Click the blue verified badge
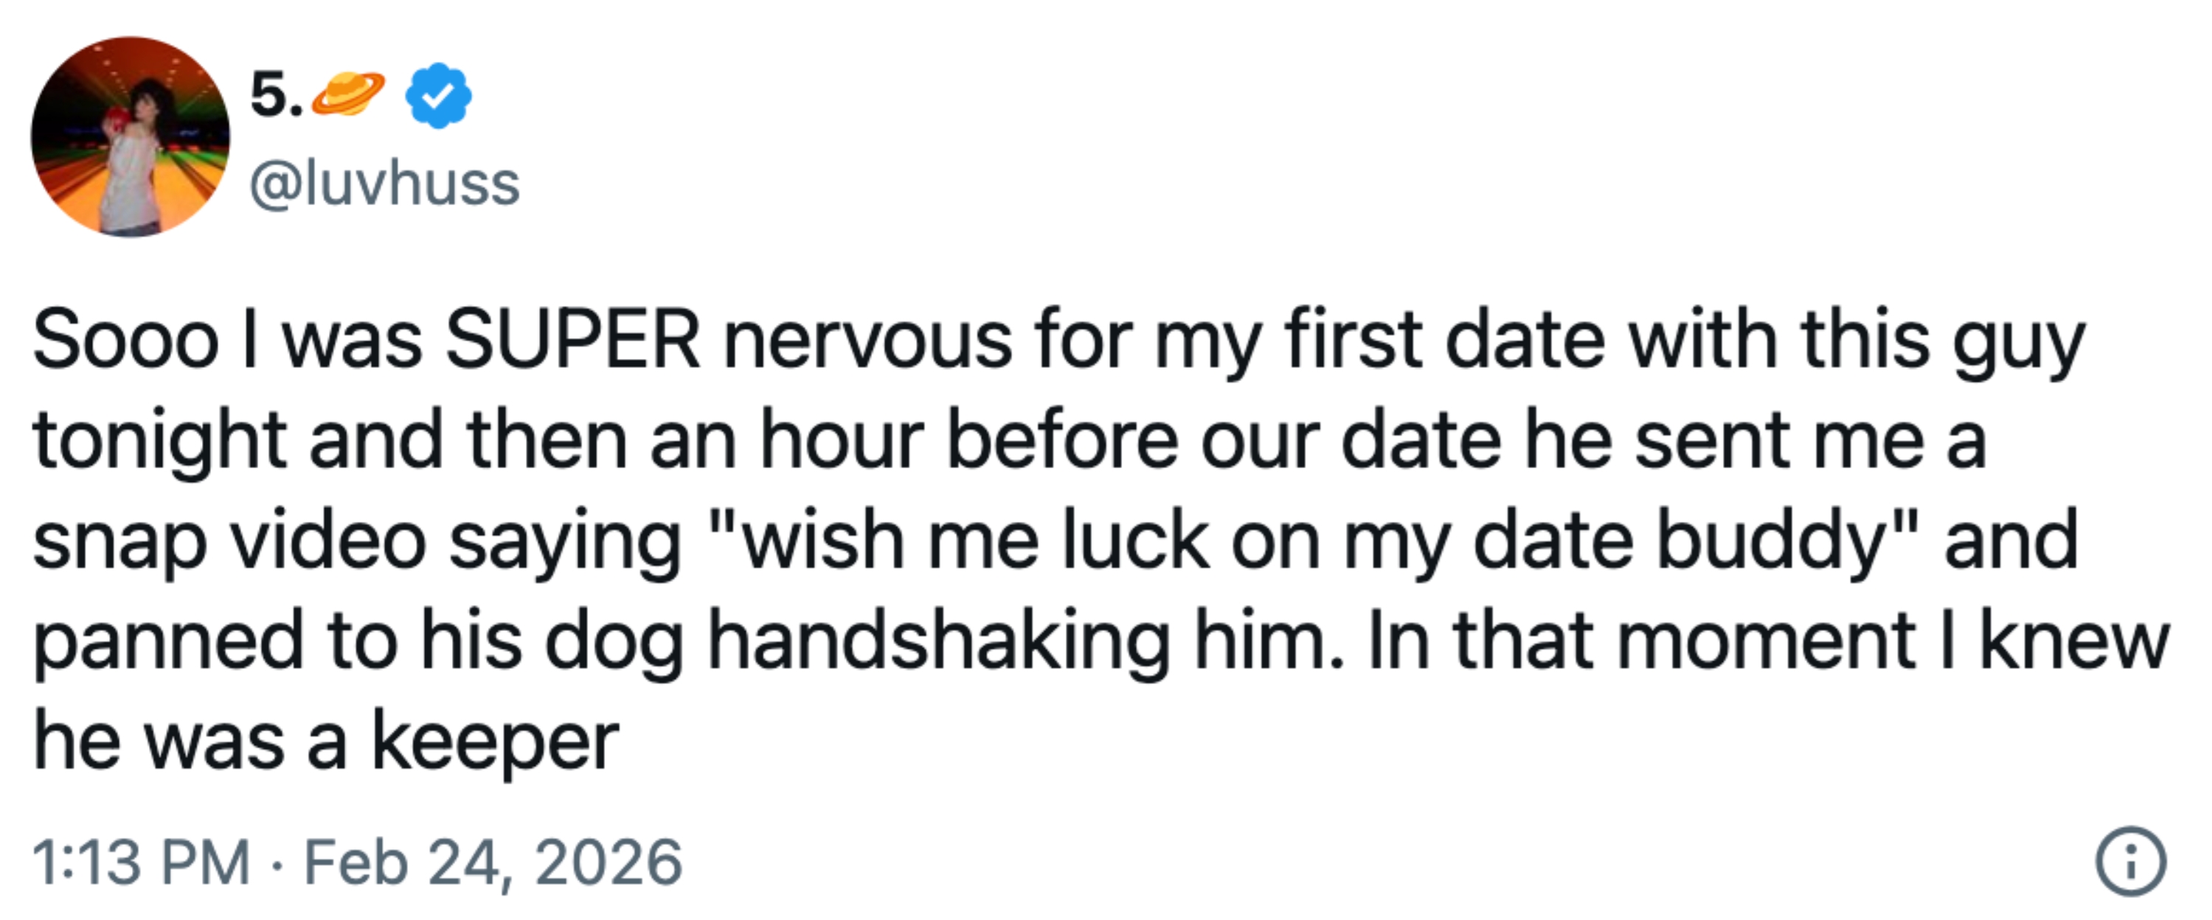 [x=437, y=95]
